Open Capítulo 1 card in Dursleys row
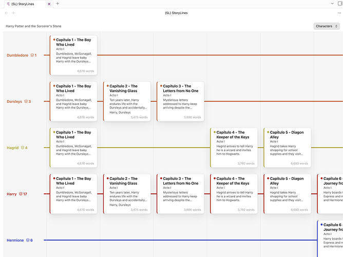This screenshot has width=343, height=257. click(73, 101)
